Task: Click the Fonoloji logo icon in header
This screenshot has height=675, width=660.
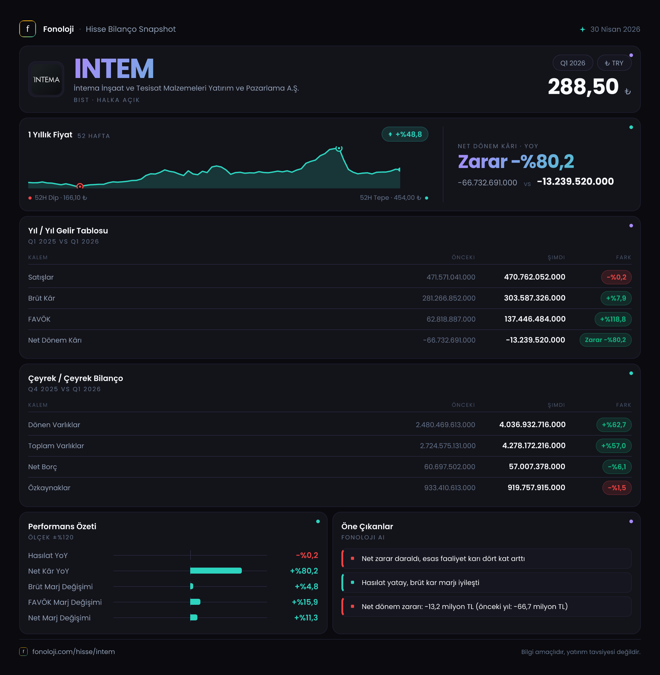Action: point(27,29)
